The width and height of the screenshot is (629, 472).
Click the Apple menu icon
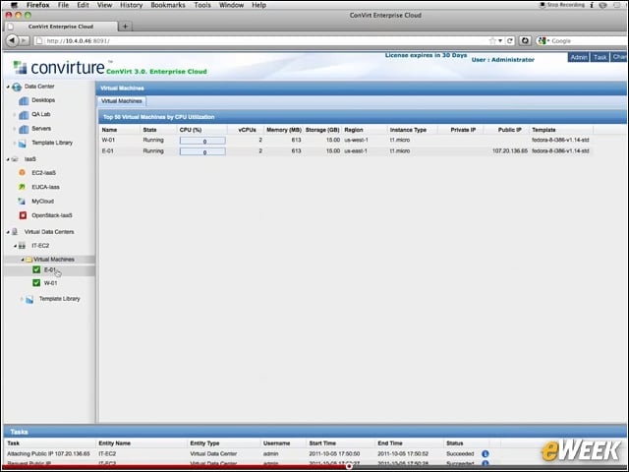click(x=15, y=5)
